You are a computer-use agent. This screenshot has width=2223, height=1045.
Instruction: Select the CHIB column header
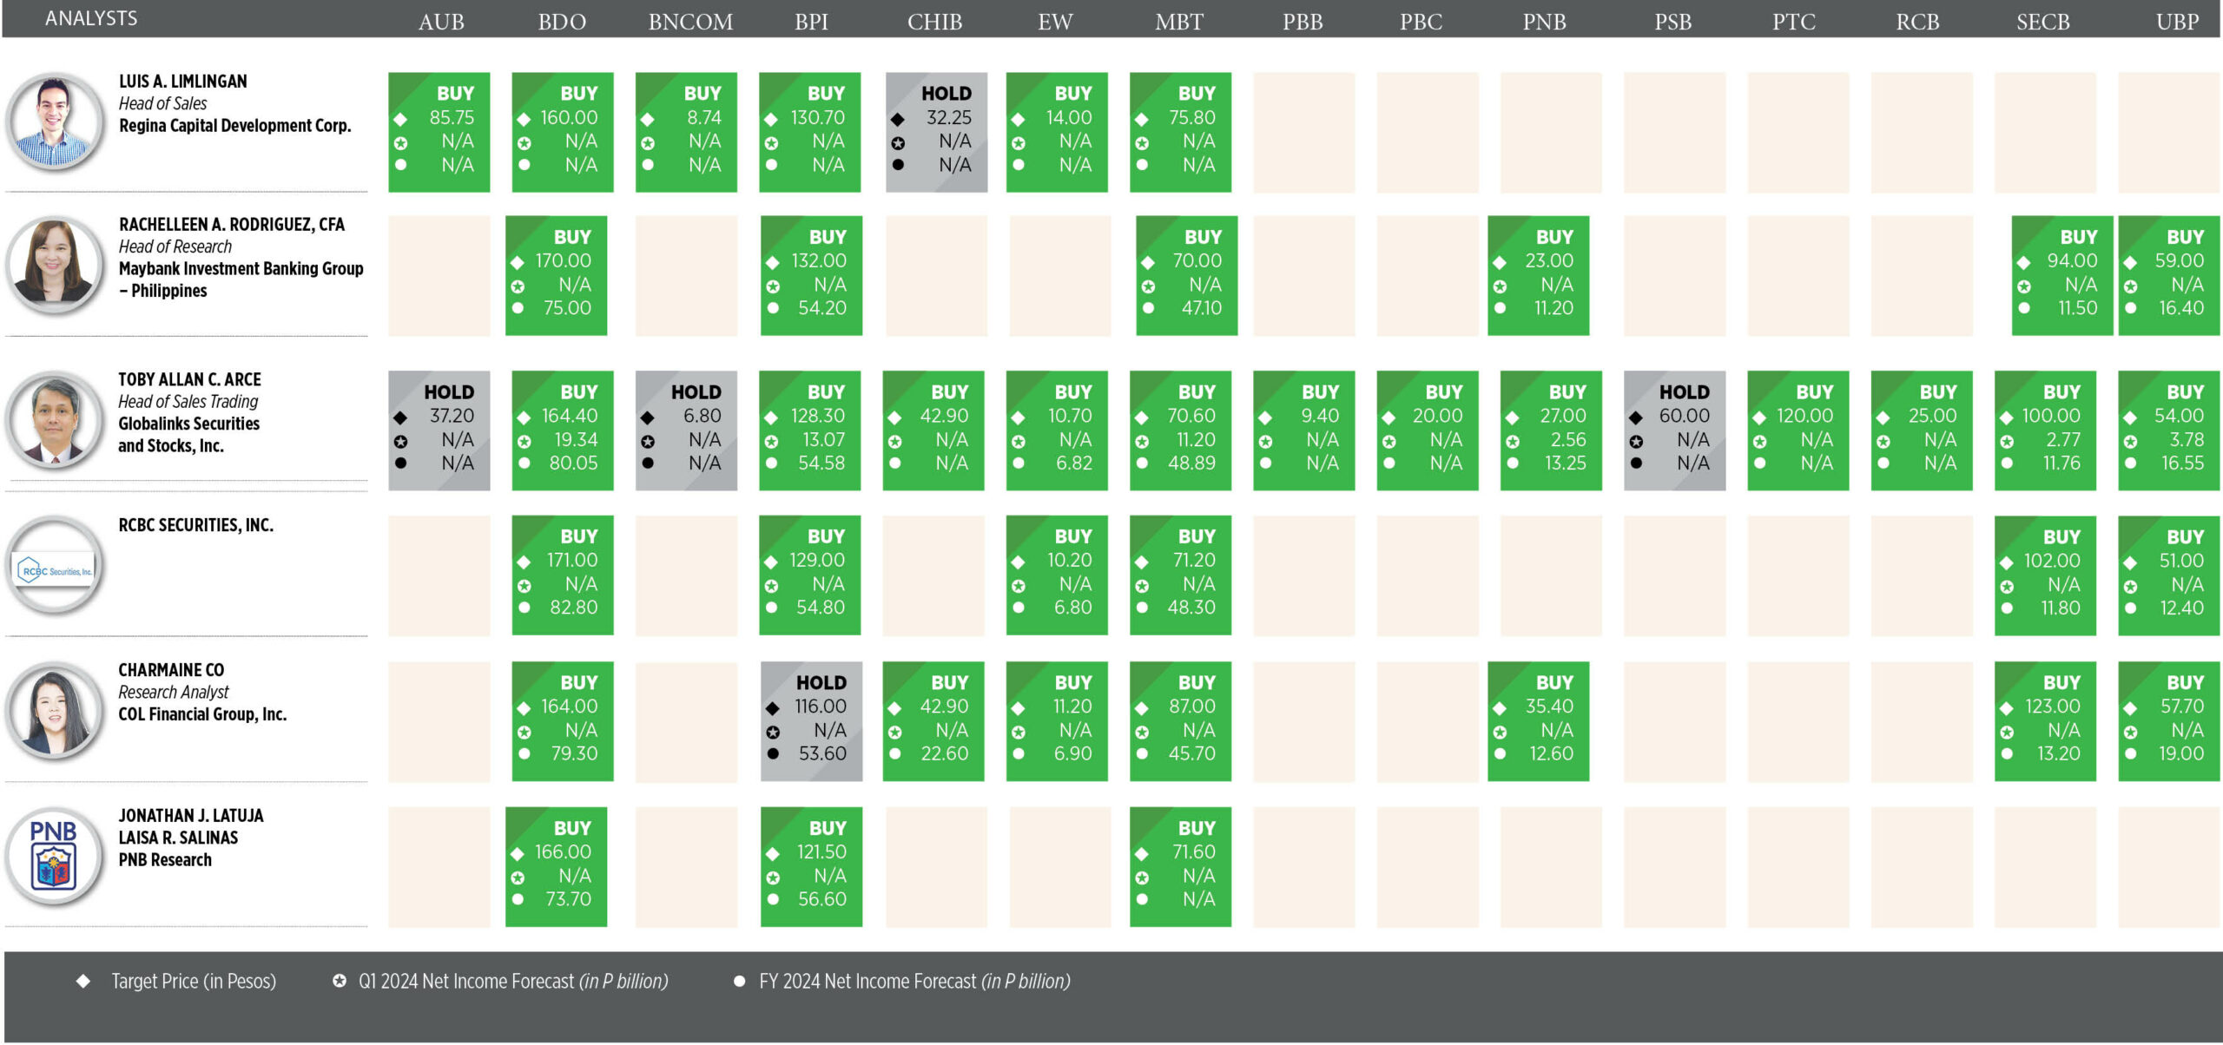tap(934, 22)
